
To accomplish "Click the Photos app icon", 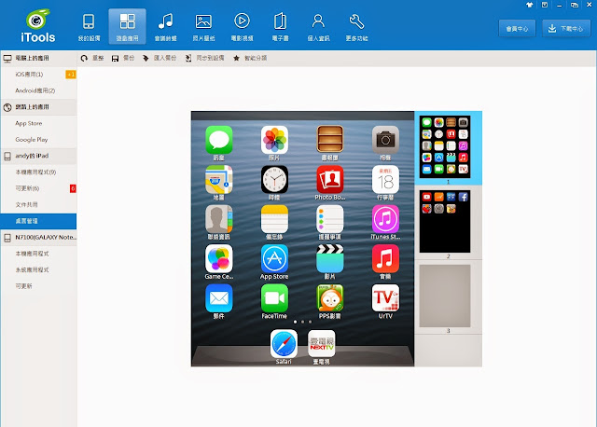I will pyautogui.click(x=274, y=140).
